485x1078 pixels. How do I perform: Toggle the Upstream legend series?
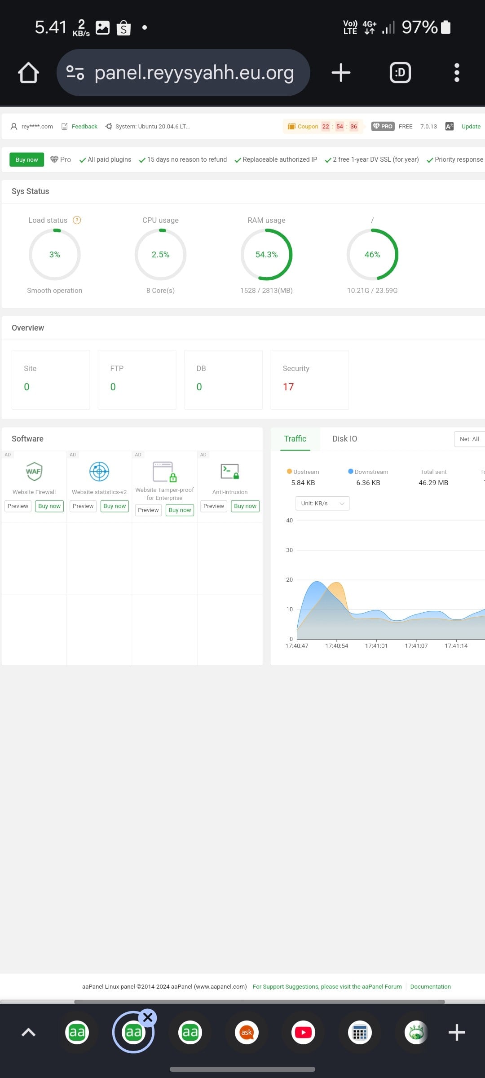coord(303,472)
